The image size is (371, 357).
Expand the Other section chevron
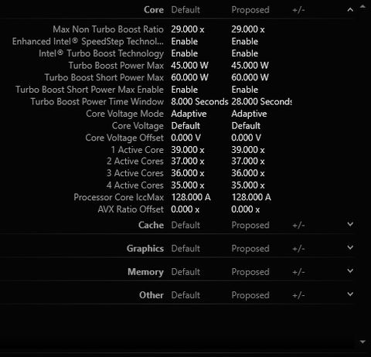[350, 294]
